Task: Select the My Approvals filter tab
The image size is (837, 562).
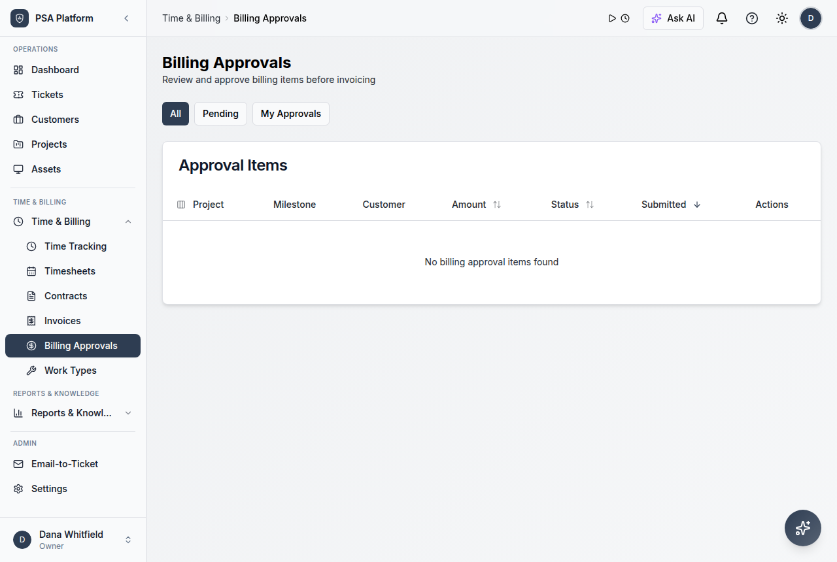Action: (291, 114)
